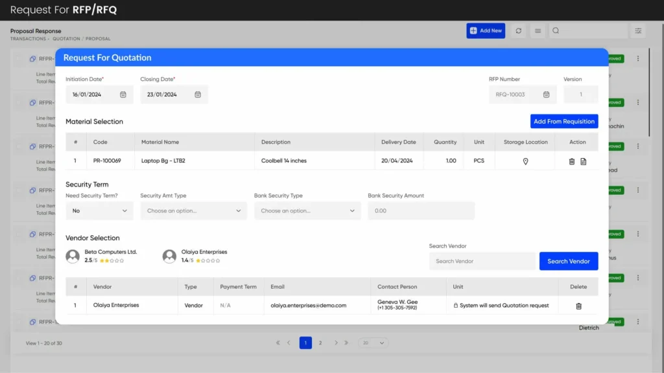This screenshot has height=373, width=664.
Task: Expand the Need Security Term dropdown
Action: tap(99, 211)
